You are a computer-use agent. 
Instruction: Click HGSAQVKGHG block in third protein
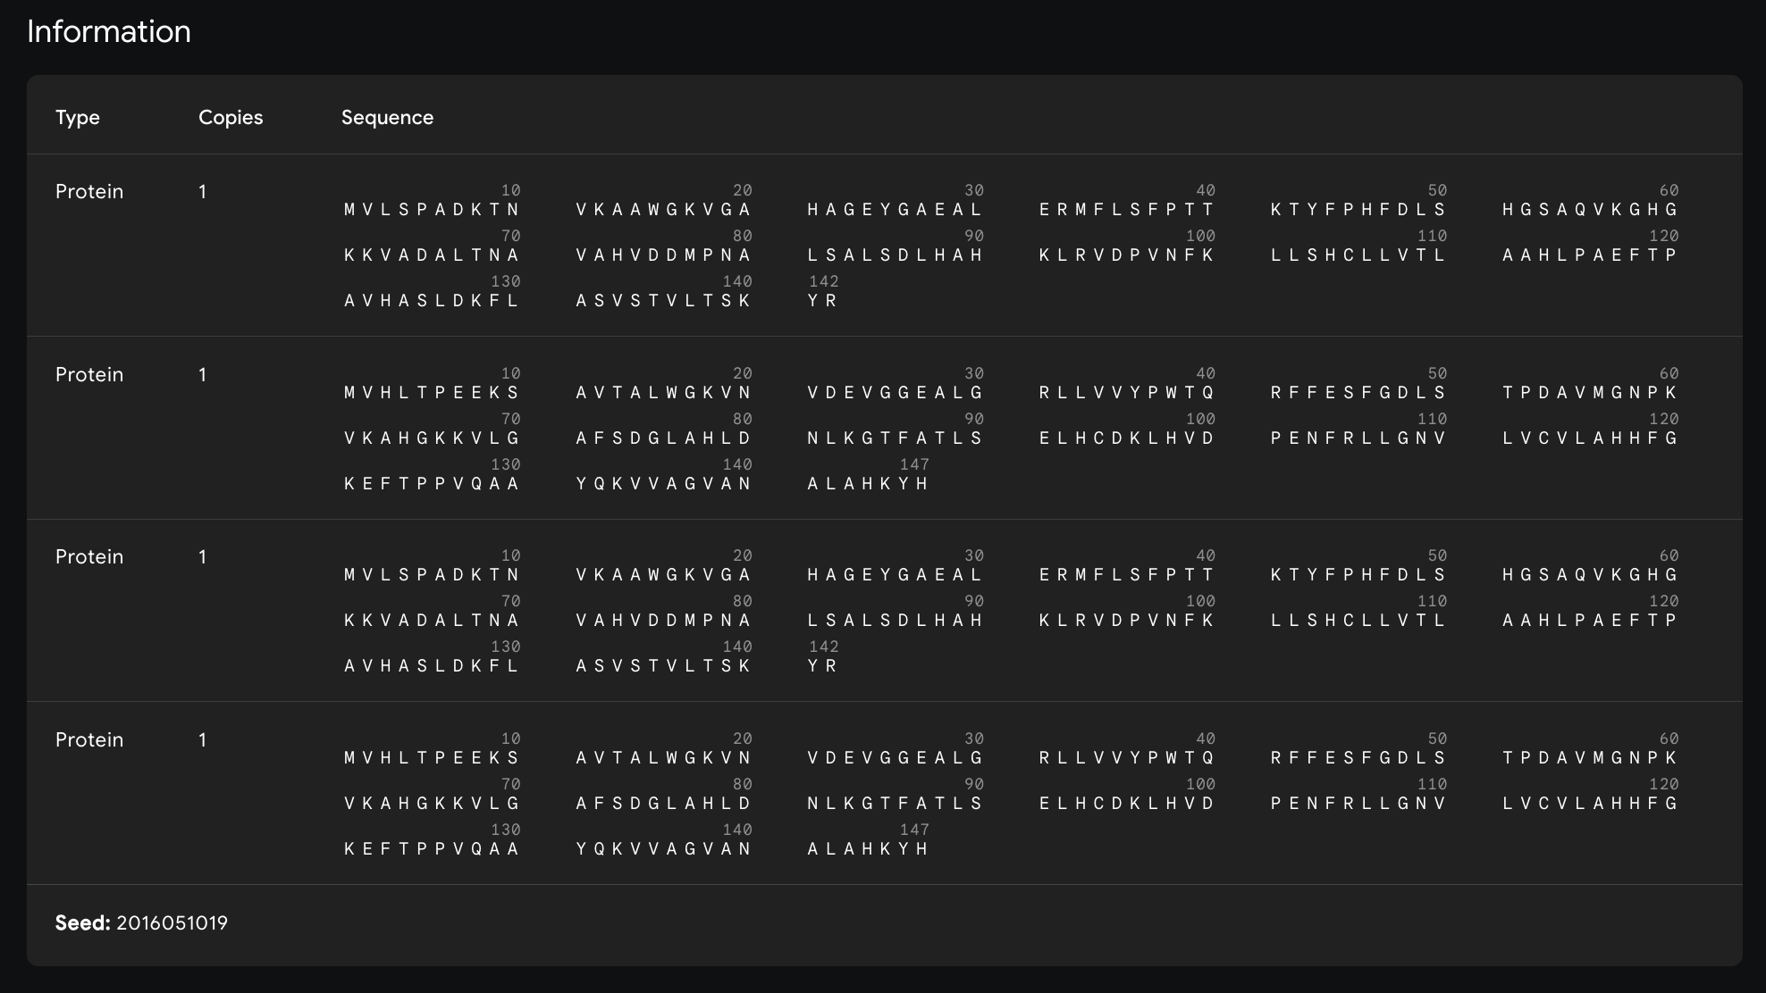pyautogui.click(x=1590, y=575)
